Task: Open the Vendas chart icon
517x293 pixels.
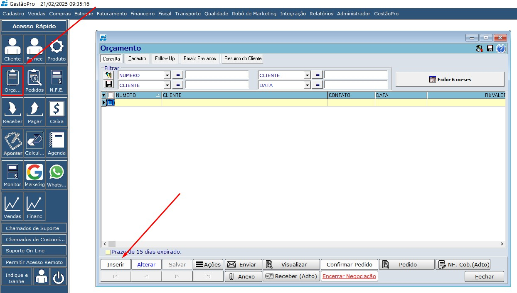Action: tap(12, 206)
